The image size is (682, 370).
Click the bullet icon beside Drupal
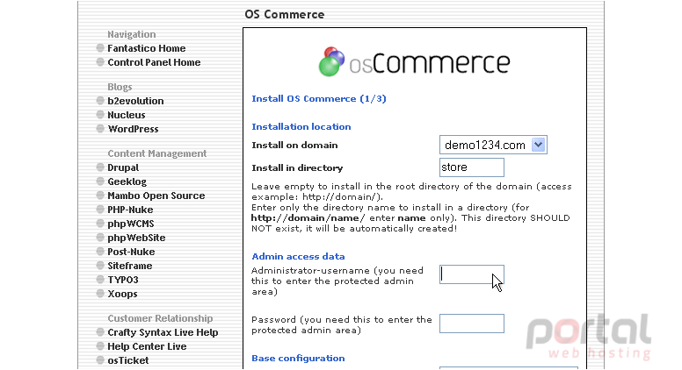click(x=100, y=167)
